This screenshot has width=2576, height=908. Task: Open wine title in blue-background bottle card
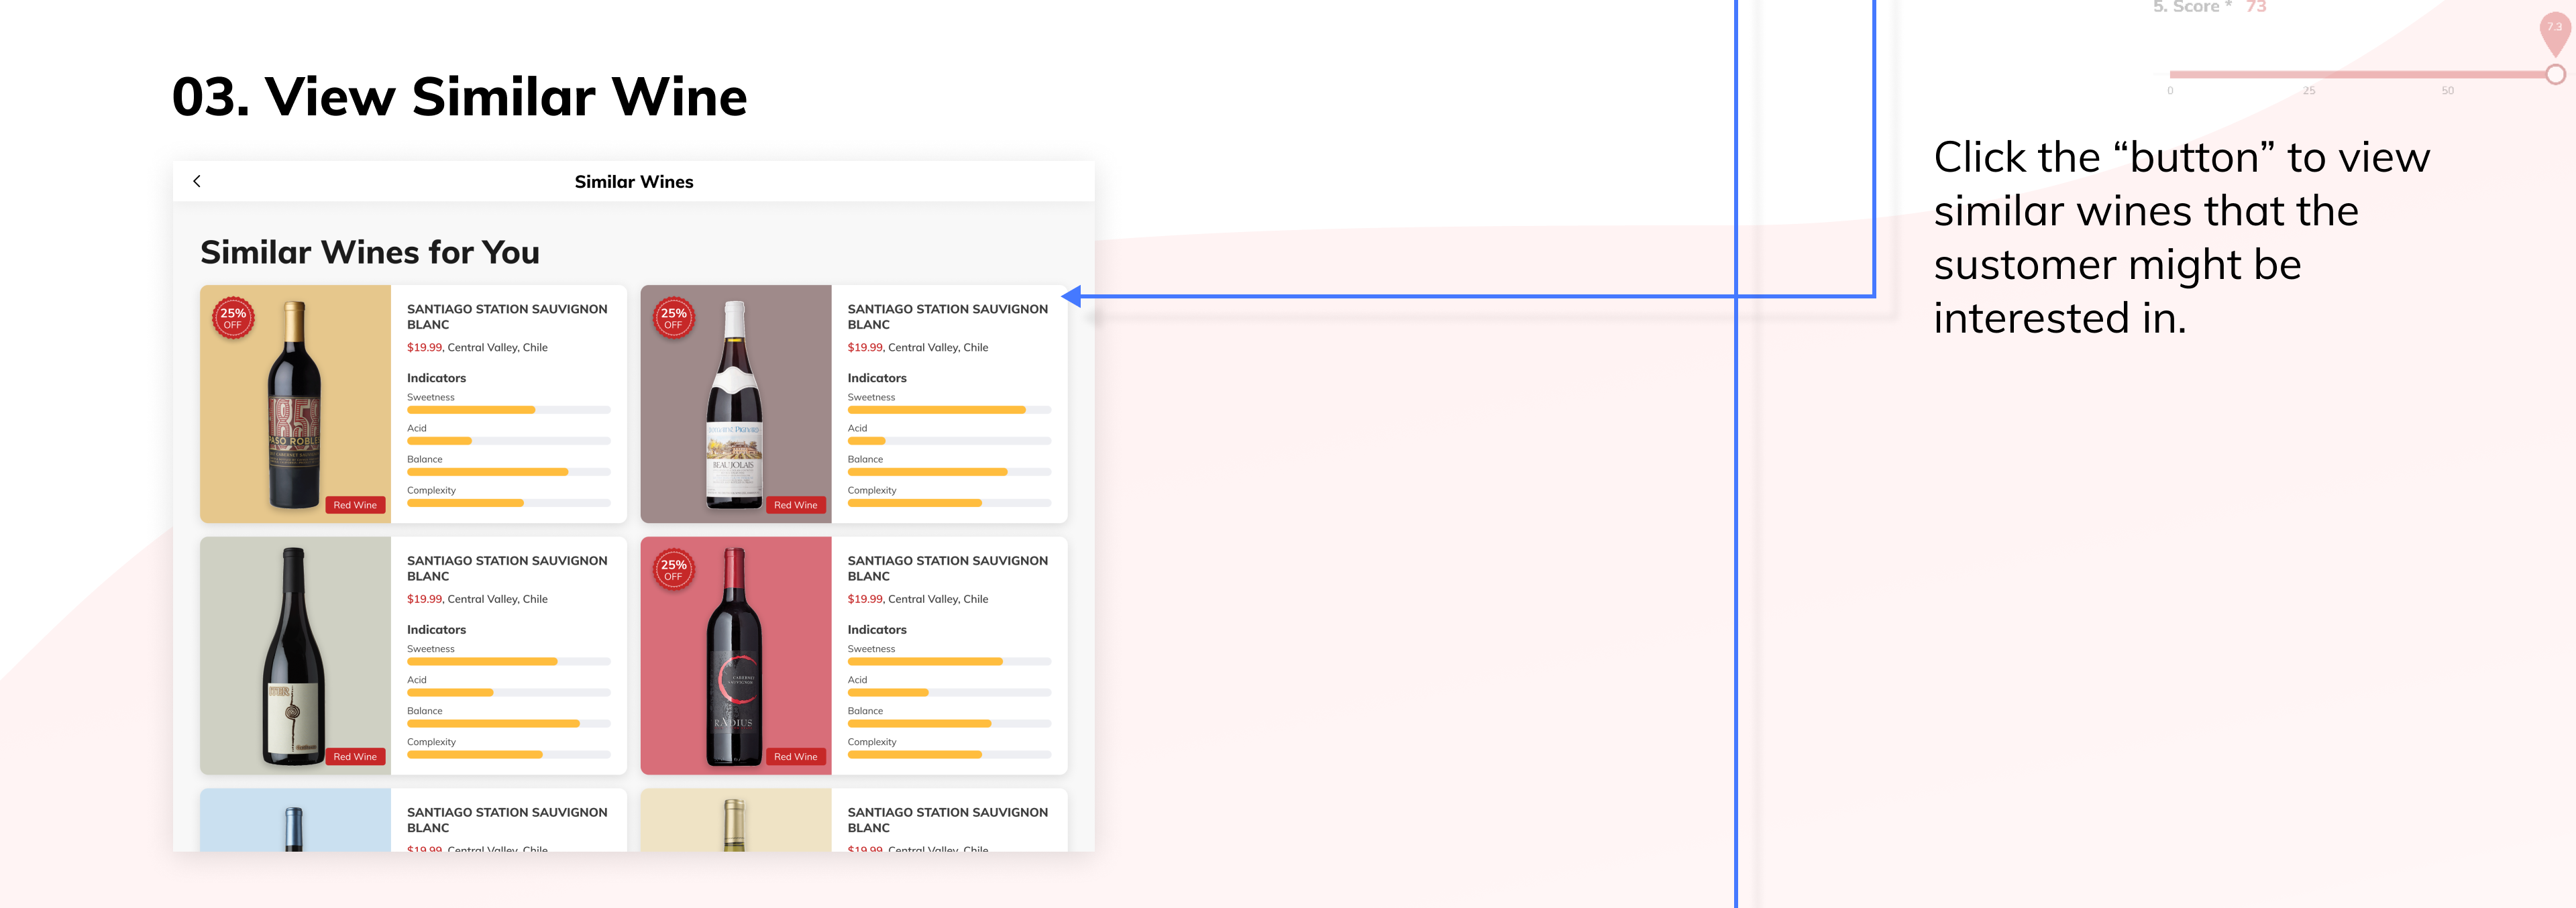507,820
